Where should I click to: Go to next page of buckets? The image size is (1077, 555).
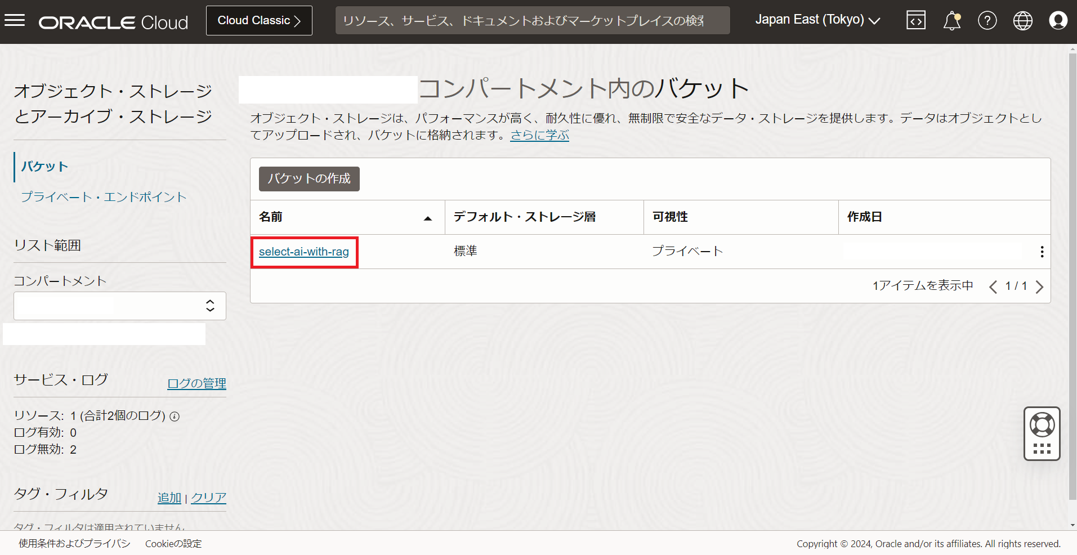tap(1039, 287)
